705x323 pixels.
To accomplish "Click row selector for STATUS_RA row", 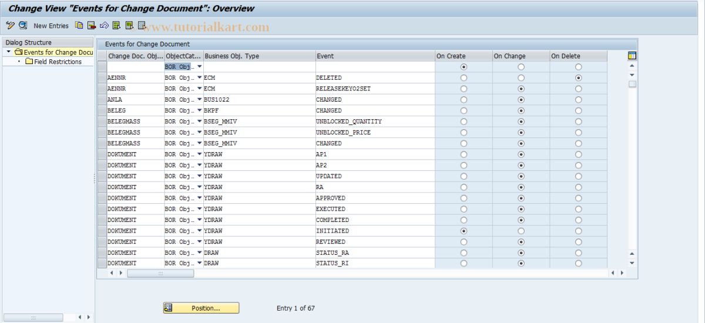I will [x=102, y=253].
